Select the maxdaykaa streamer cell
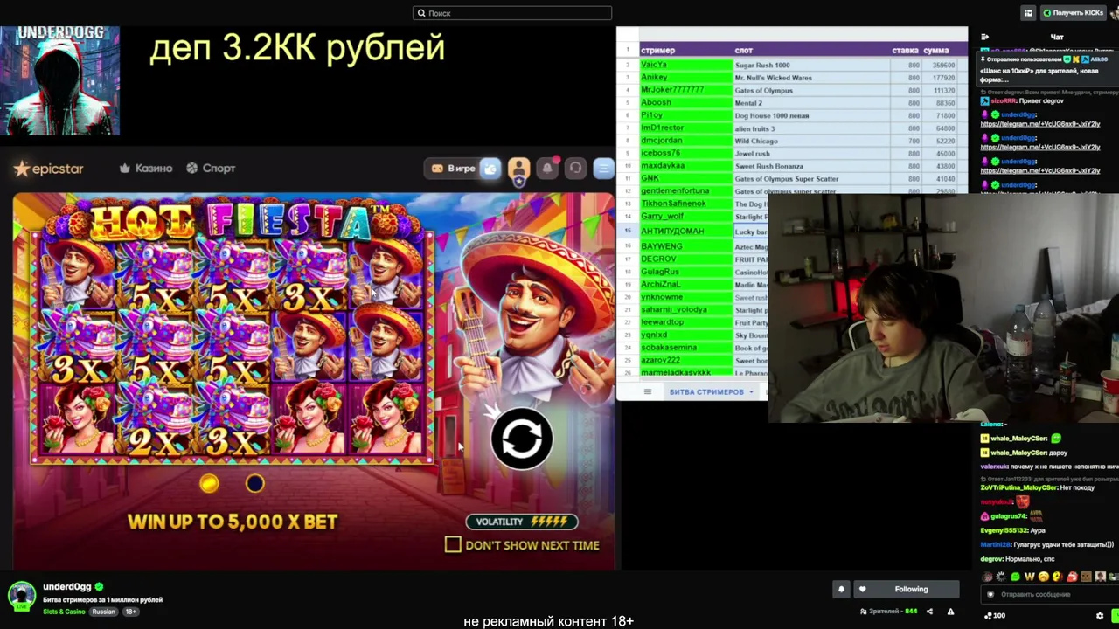 (x=686, y=166)
